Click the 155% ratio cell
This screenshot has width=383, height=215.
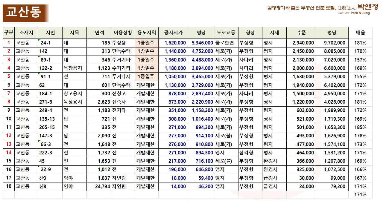(x=361, y=77)
